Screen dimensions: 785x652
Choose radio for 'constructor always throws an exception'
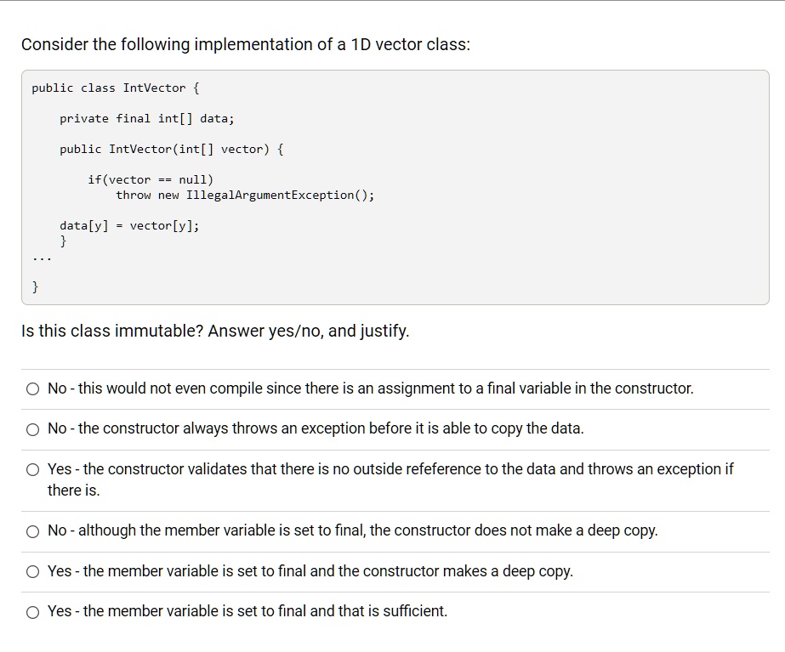32,429
